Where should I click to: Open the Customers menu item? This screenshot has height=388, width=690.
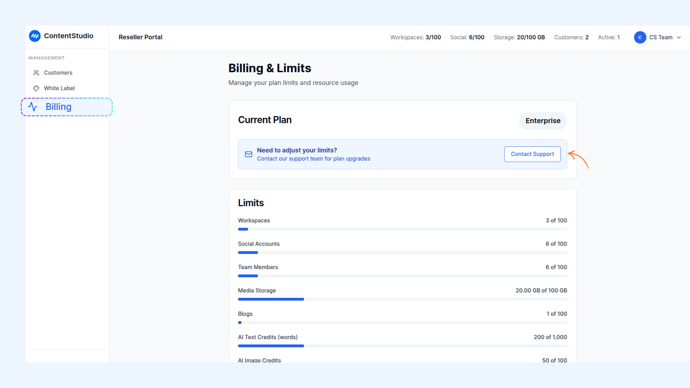[58, 73]
